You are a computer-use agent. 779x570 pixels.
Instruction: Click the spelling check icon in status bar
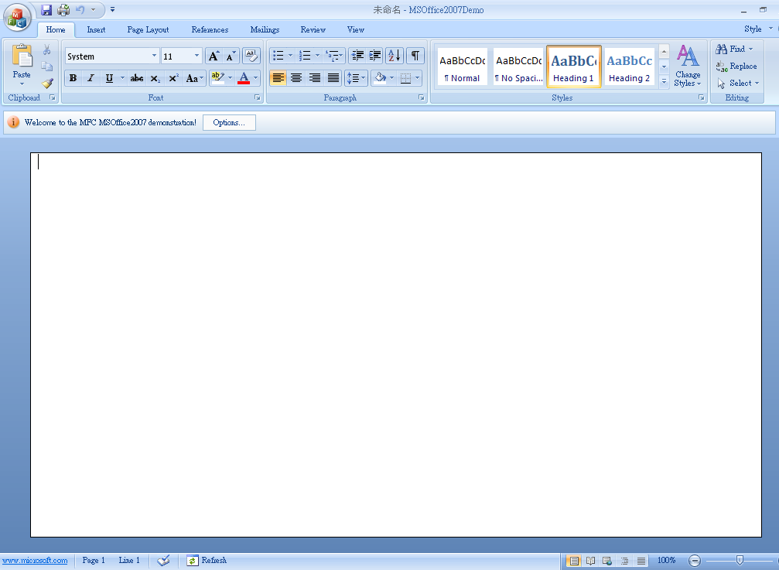tap(163, 560)
